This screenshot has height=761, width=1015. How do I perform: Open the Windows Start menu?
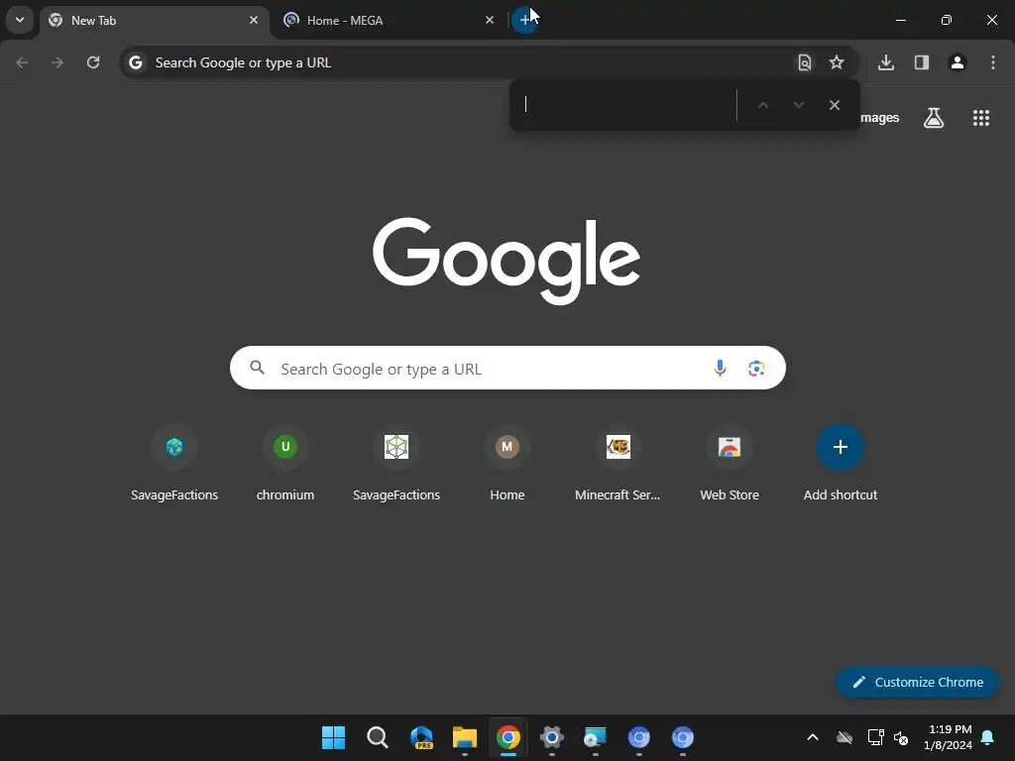point(333,737)
